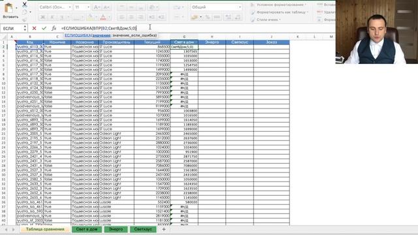This screenshot has height=235, width=418.
Task: Copy selection using the copy icon
Action: (x=25, y=12)
